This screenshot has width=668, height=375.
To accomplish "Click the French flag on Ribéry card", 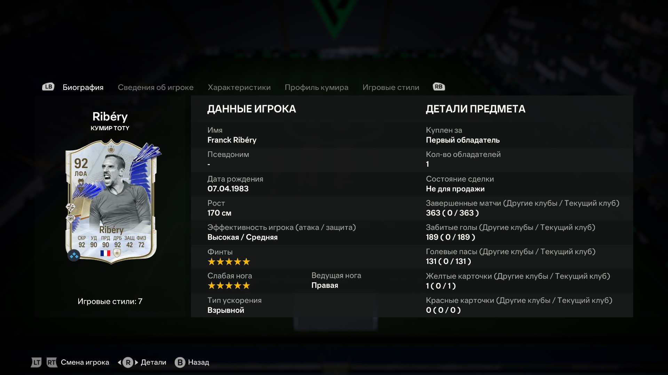I will 105,253.
